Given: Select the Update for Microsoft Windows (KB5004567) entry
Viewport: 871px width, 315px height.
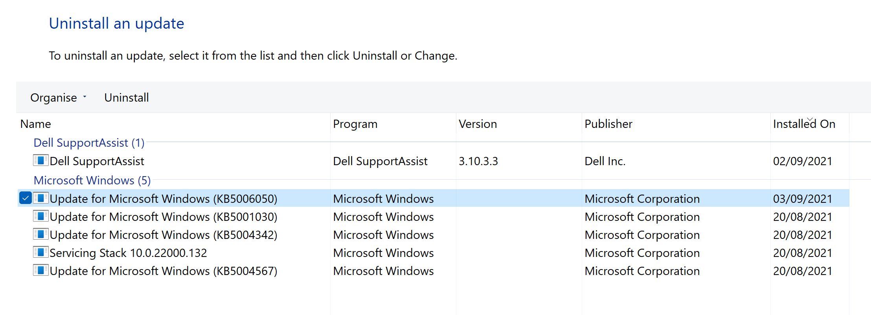Looking at the screenshot, I should point(164,271).
